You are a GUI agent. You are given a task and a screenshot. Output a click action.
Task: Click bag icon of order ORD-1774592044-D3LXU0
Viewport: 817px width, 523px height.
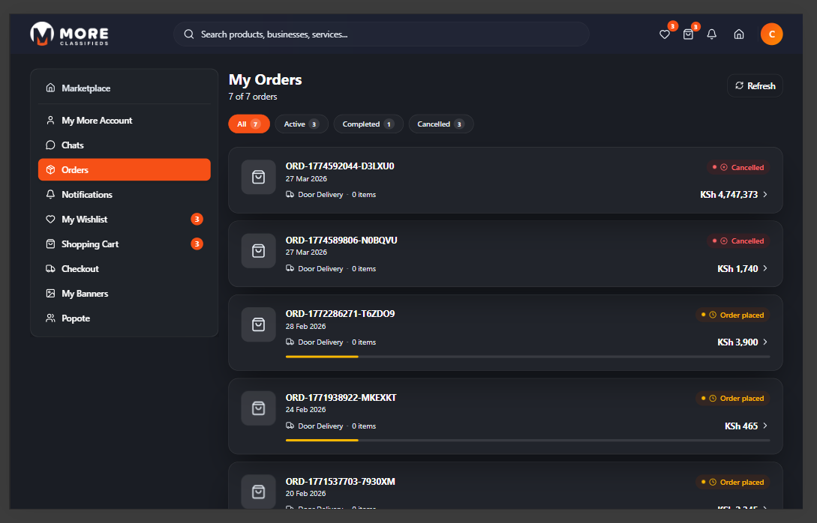(259, 177)
